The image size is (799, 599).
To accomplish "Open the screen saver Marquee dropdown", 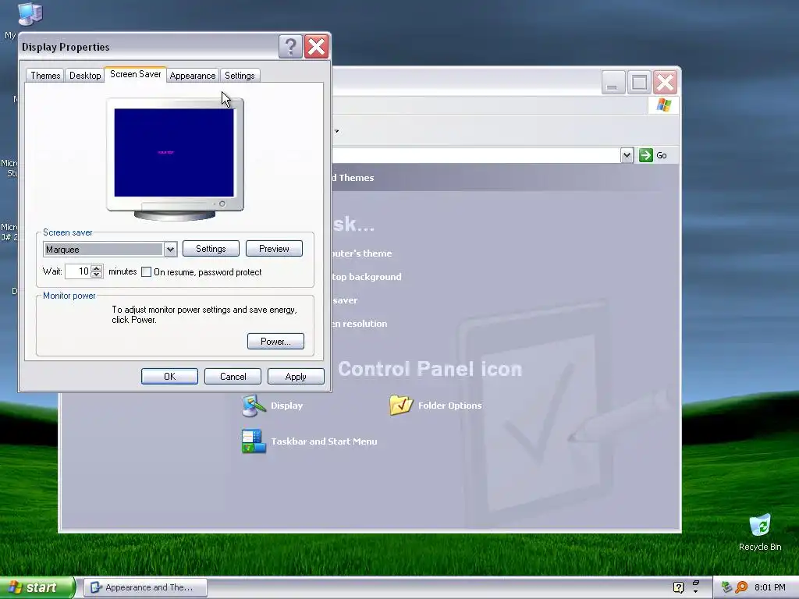I will pos(170,249).
